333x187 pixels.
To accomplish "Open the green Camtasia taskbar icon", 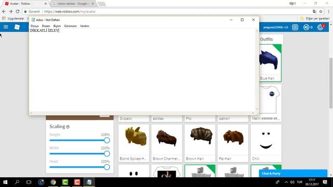I will [65, 182].
